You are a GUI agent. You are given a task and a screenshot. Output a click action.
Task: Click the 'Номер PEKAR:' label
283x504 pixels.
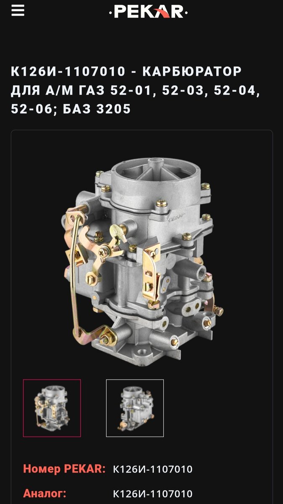[64, 469]
